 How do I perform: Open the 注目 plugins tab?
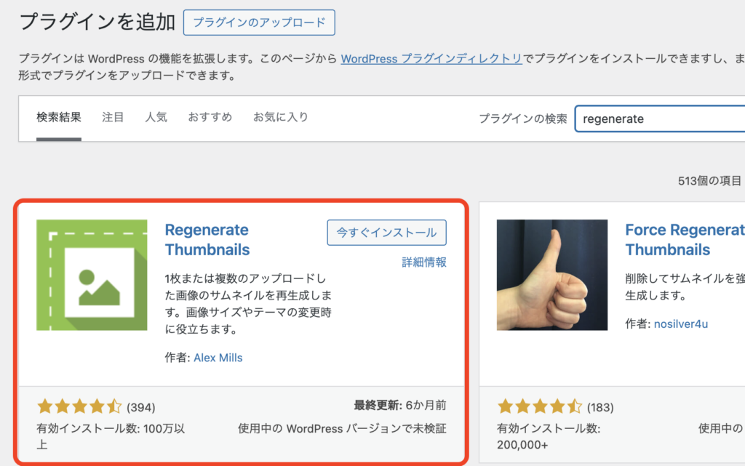pos(113,118)
